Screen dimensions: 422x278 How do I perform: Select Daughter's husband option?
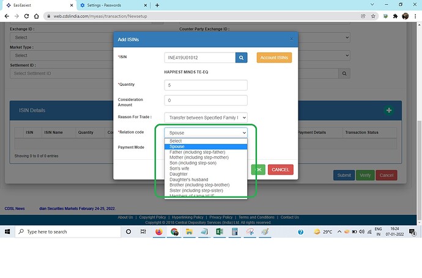pos(205,179)
